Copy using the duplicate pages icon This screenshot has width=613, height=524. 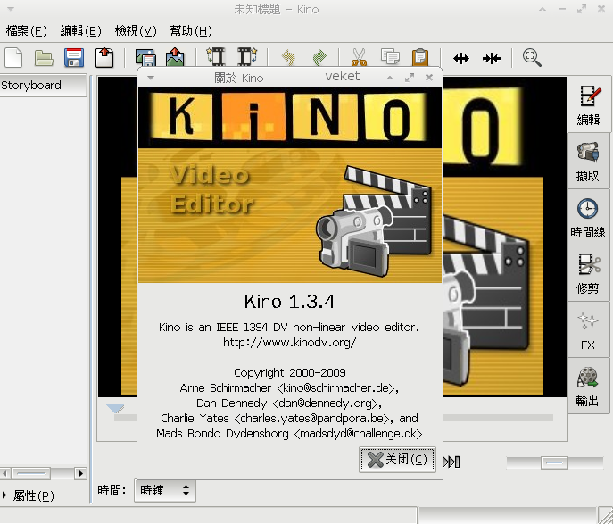click(390, 57)
